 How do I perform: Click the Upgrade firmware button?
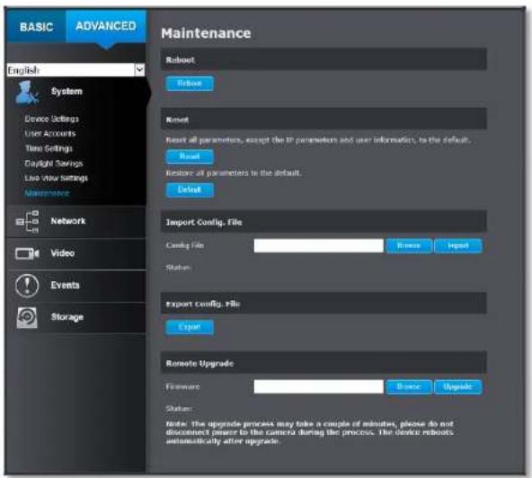(457, 386)
